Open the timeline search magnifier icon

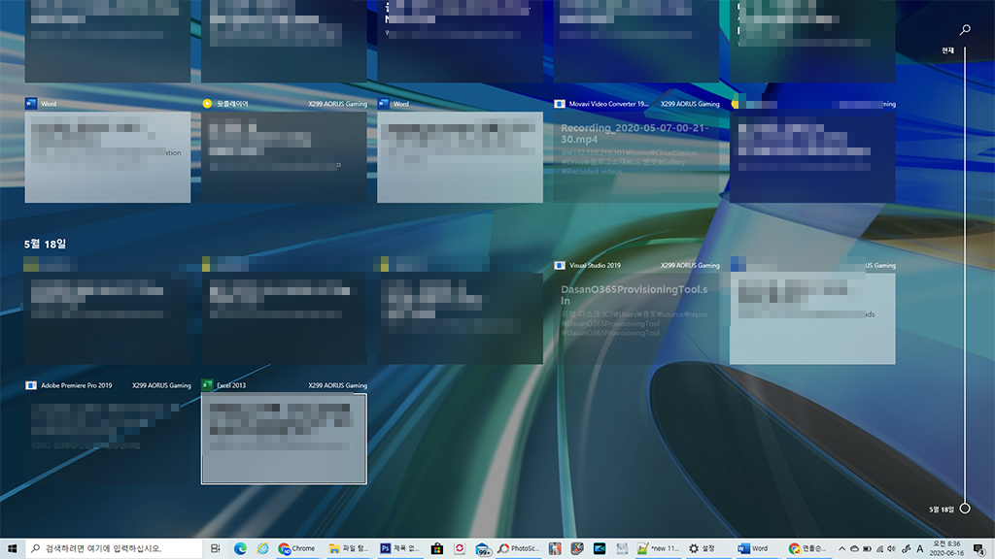pyautogui.click(x=965, y=30)
